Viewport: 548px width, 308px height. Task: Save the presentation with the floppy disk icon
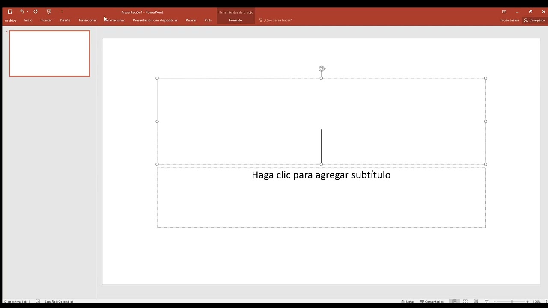click(x=10, y=12)
